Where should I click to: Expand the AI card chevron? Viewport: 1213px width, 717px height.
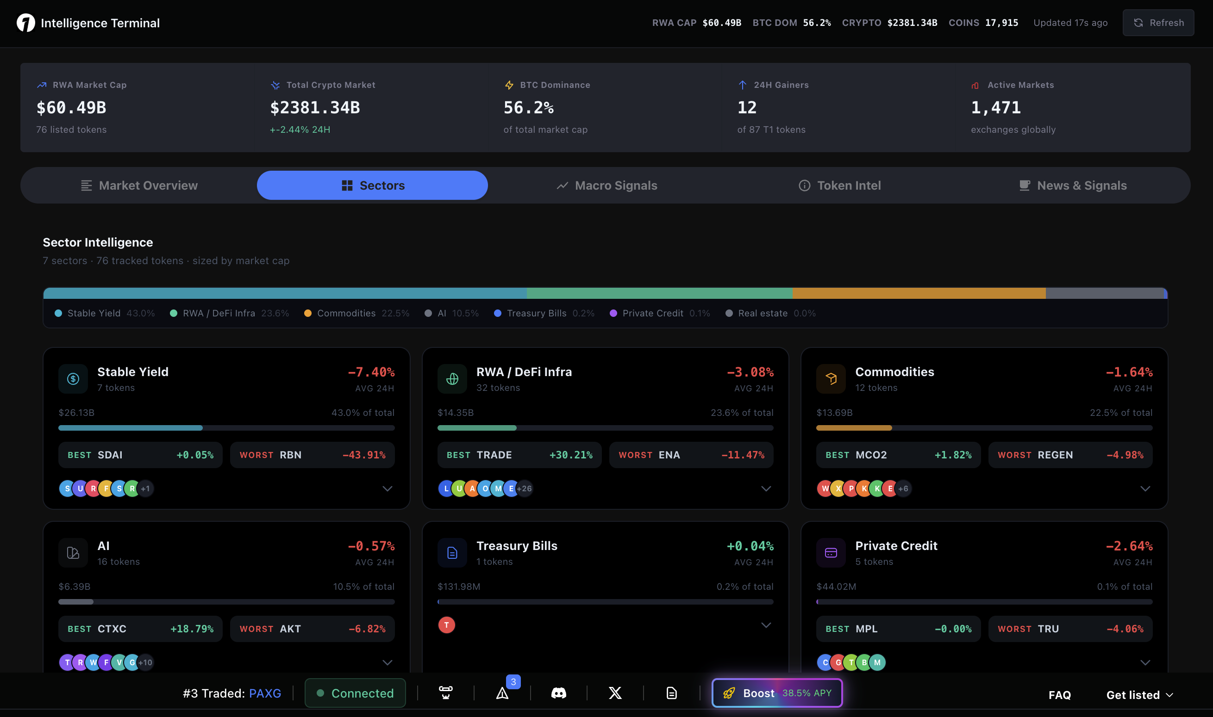[387, 662]
